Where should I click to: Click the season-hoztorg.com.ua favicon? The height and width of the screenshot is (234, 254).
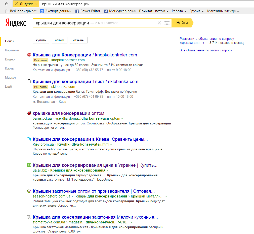click(x=29, y=191)
